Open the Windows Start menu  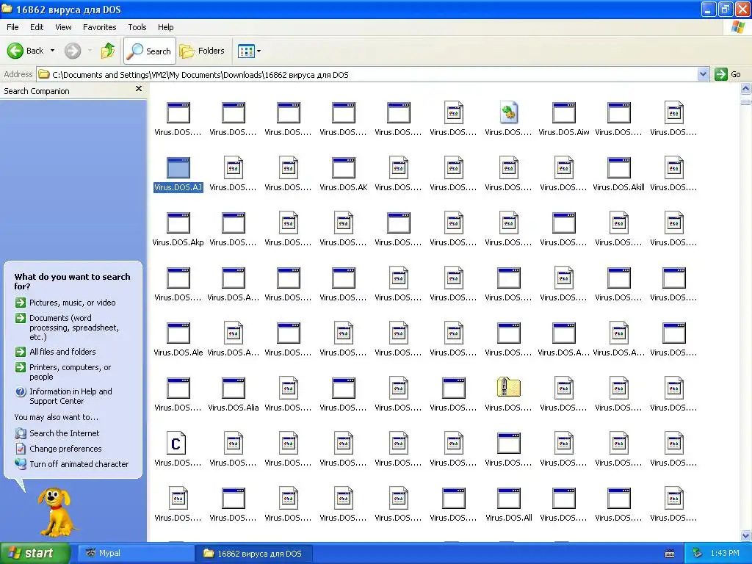pyautogui.click(x=35, y=553)
